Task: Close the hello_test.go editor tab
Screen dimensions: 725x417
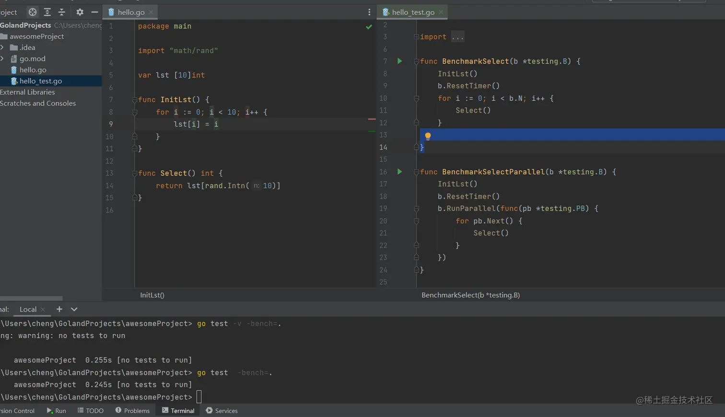Action: [441, 12]
